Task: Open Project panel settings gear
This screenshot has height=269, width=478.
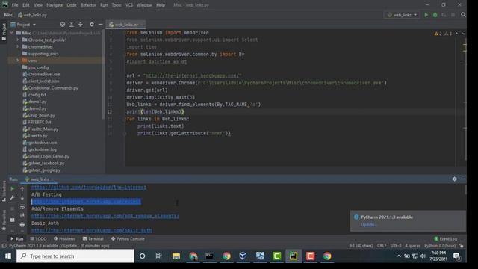Action: tap(92, 25)
